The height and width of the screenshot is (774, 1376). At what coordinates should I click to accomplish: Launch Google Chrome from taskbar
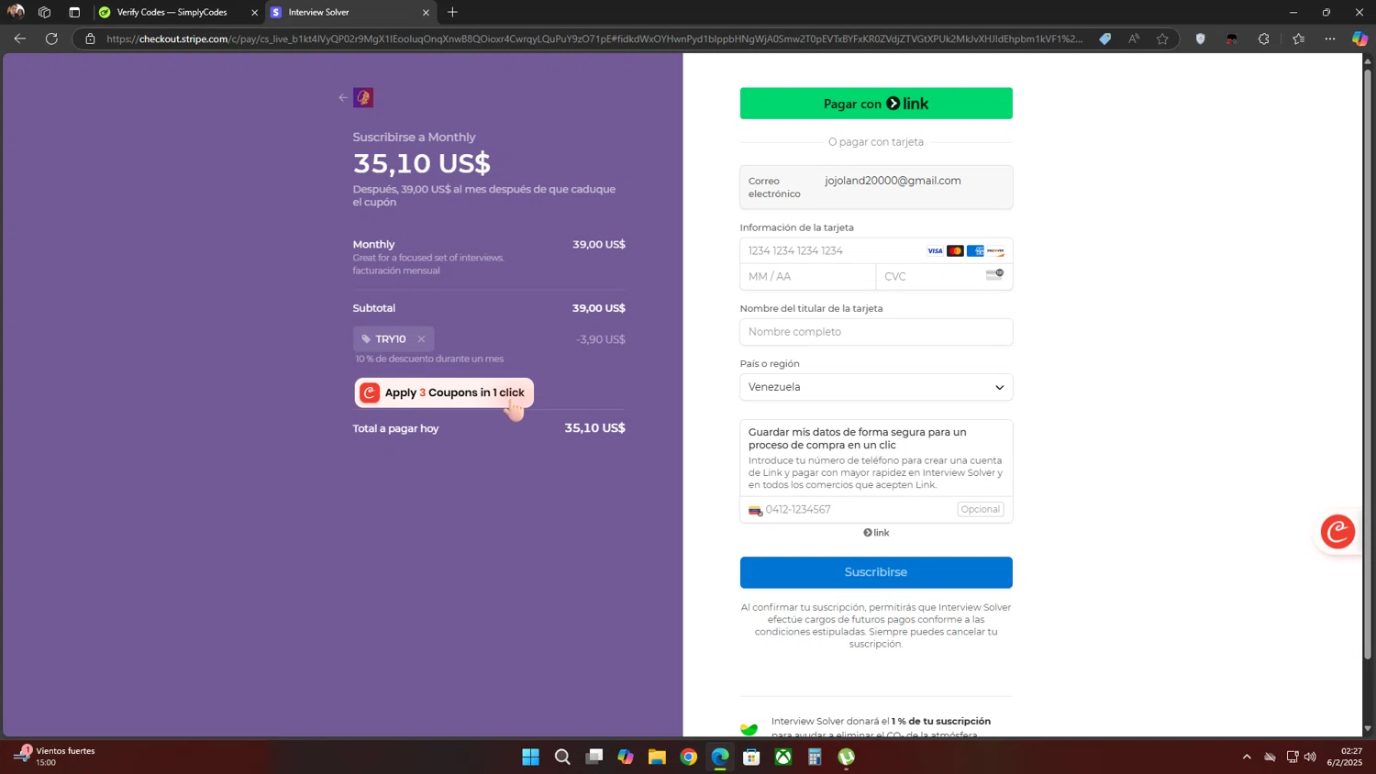pos(689,757)
